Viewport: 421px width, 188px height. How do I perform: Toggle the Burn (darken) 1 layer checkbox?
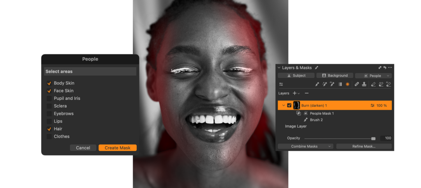click(x=289, y=105)
